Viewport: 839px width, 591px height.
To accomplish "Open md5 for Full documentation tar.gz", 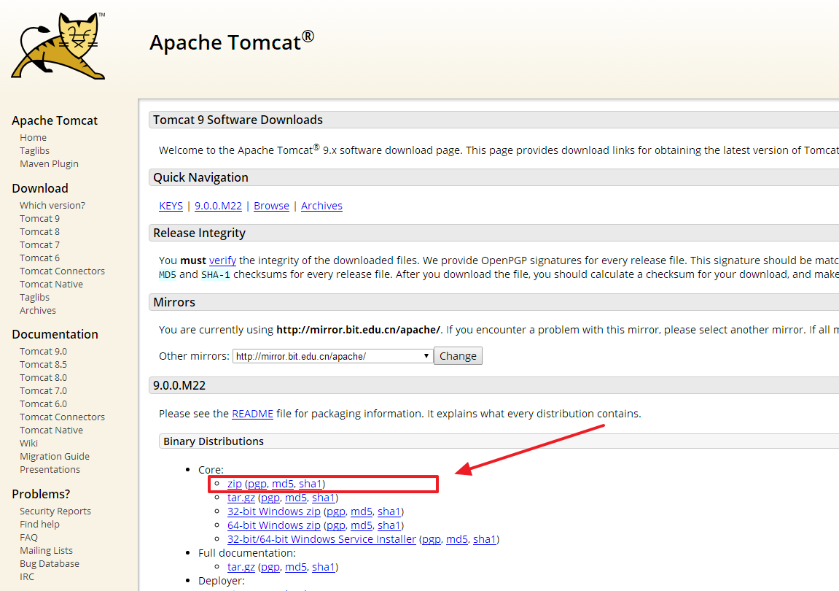I will [296, 567].
